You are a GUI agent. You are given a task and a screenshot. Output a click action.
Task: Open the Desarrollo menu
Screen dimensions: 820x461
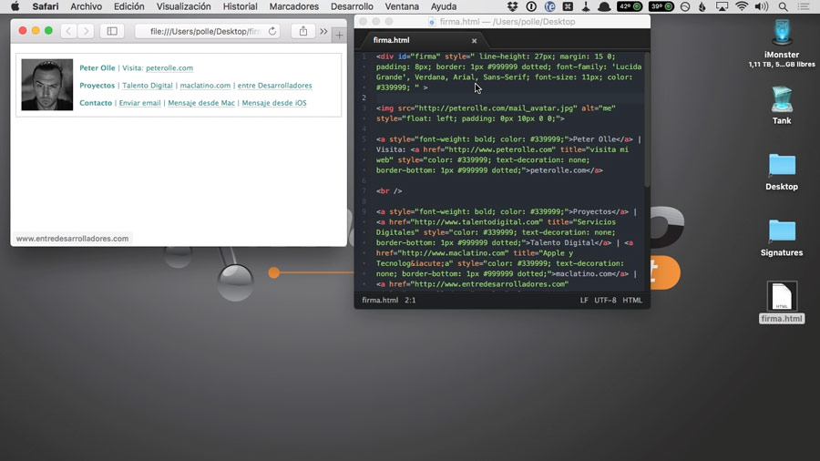tap(352, 6)
